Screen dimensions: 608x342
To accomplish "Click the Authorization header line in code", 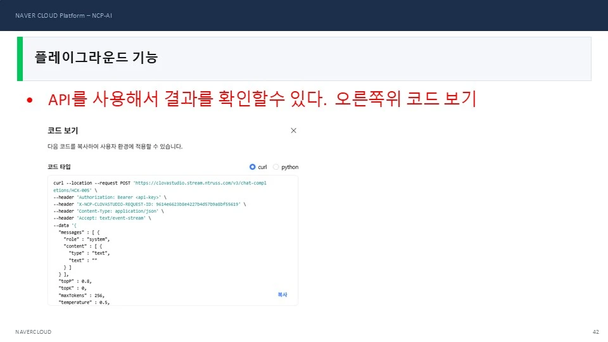I will 110,198.
